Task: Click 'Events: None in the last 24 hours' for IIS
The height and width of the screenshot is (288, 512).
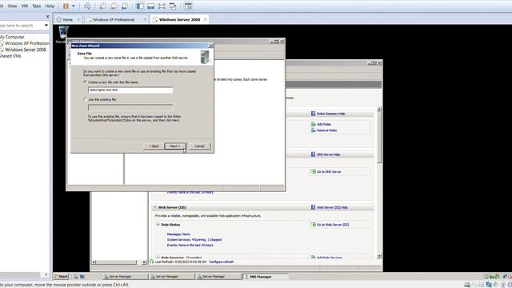Action: (190, 246)
